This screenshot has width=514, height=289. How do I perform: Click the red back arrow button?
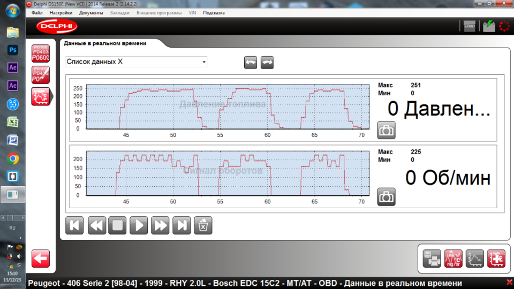tap(41, 258)
